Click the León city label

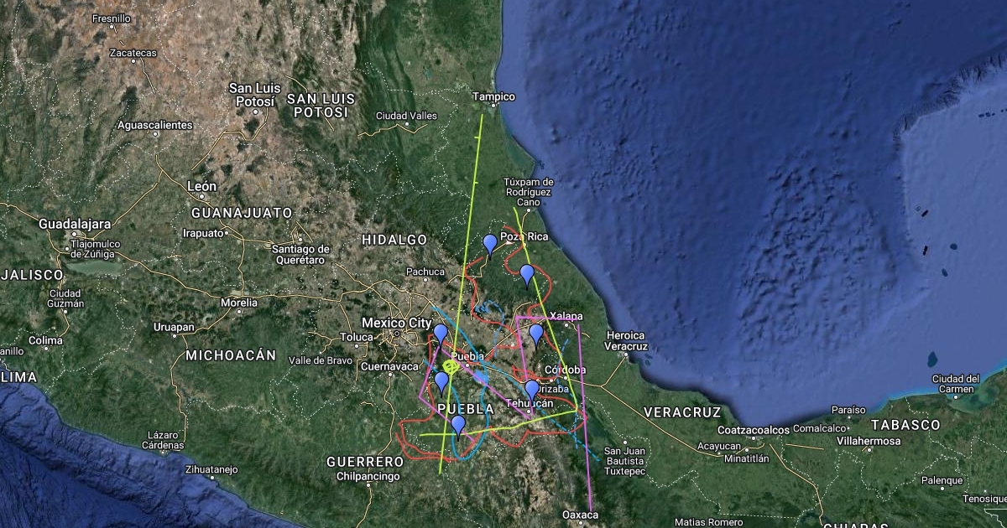202,185
